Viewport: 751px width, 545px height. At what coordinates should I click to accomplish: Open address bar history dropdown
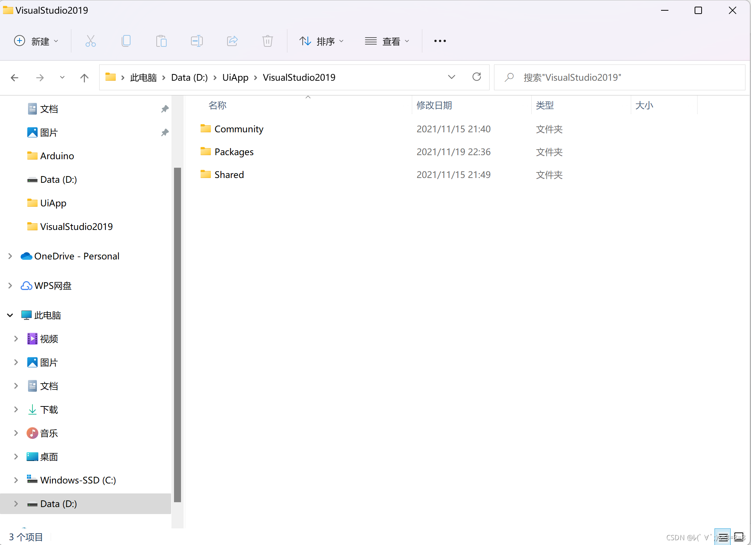452,77
